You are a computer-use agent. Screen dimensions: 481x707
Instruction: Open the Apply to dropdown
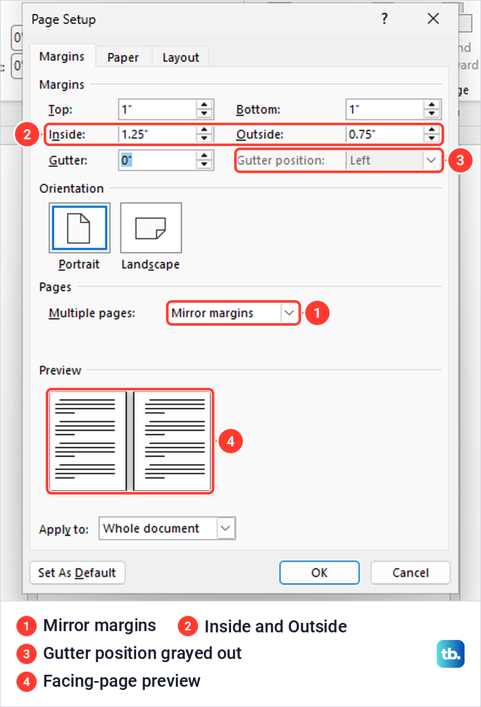pos(167,529)
